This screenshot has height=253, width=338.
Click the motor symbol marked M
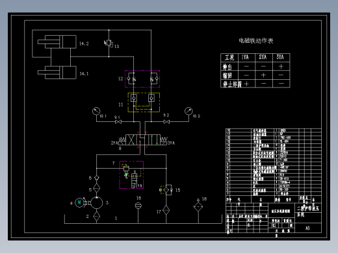79,202
